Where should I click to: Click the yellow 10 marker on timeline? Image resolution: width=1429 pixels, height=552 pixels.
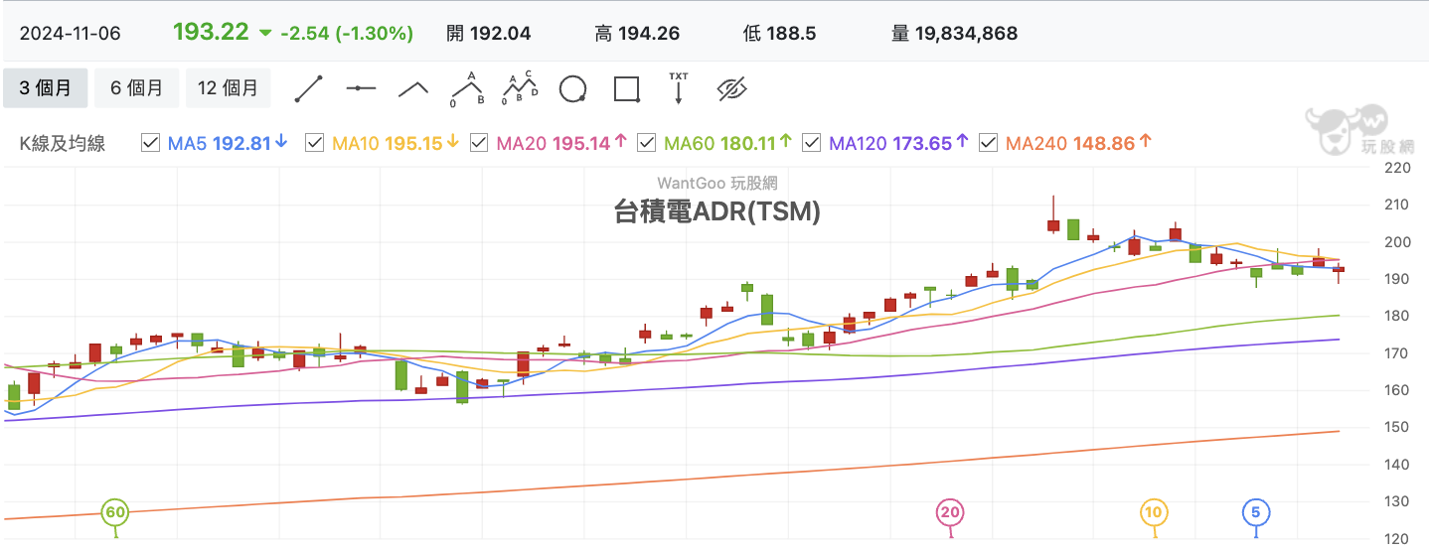tap(1154, 513)
